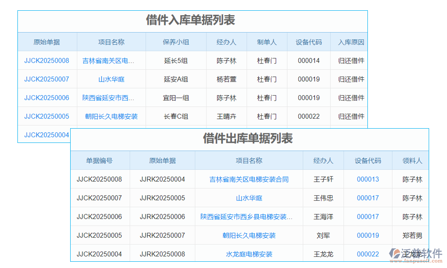The image size is (447, 268).
Task: Click device code 000019 in outbound list
Action: (367, 235)
